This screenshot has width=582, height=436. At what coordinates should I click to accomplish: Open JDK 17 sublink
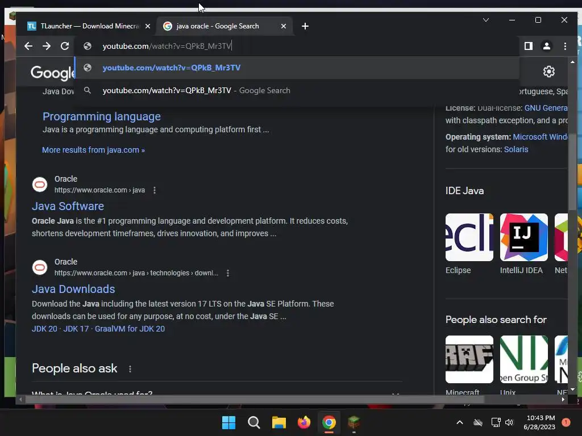pos(76,329)
